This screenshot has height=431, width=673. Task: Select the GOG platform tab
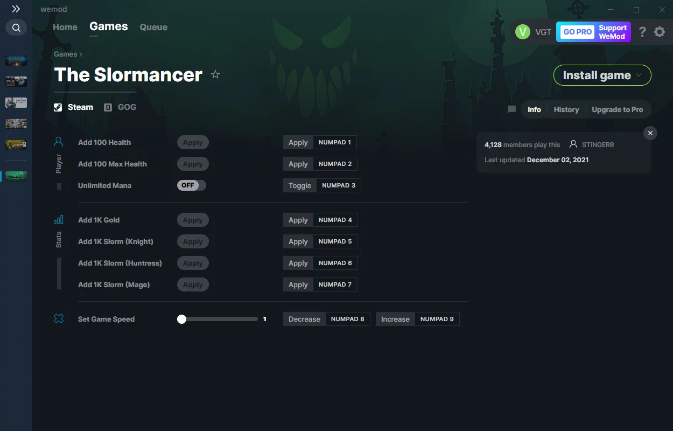pyautogui.click(x=121, y=107)
